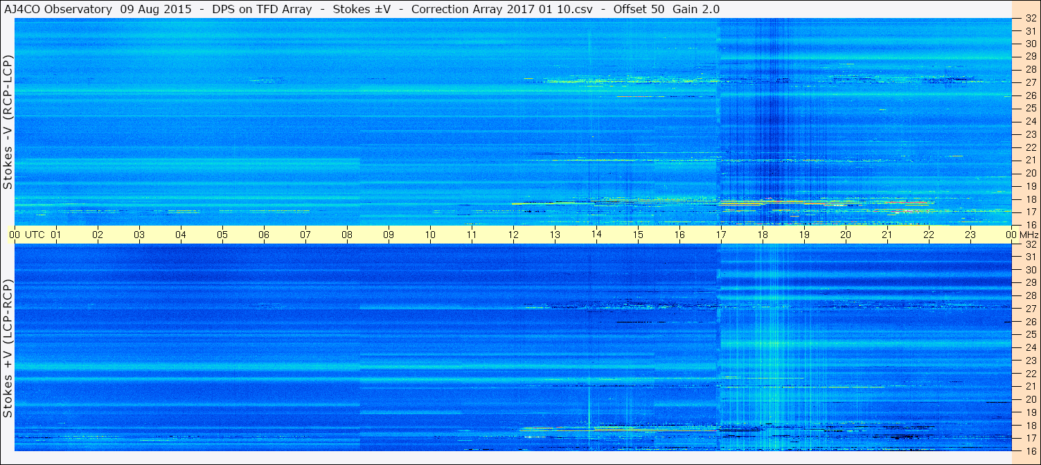The width and height of the screenshot is (1041, 465).
Task: Select the 01 hour mark on time axis
Action: pos(56,235)
